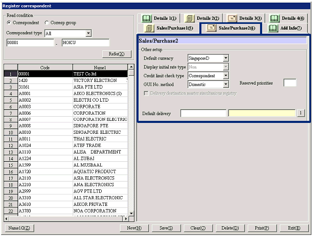Screen dimensions: 313x236
Task: Click code cell A2110
Action: pyautogui.click(x=45, y=178)
